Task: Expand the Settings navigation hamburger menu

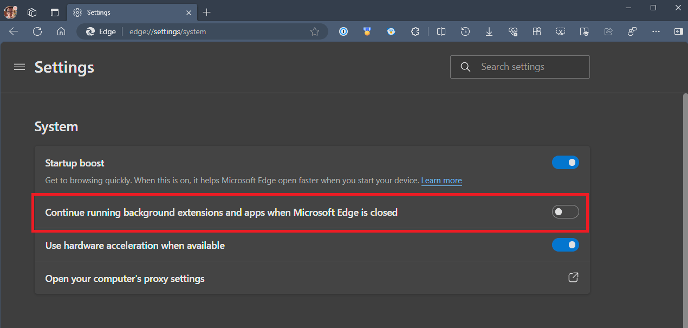Action: pyautogui.click(x=20, y=67)
